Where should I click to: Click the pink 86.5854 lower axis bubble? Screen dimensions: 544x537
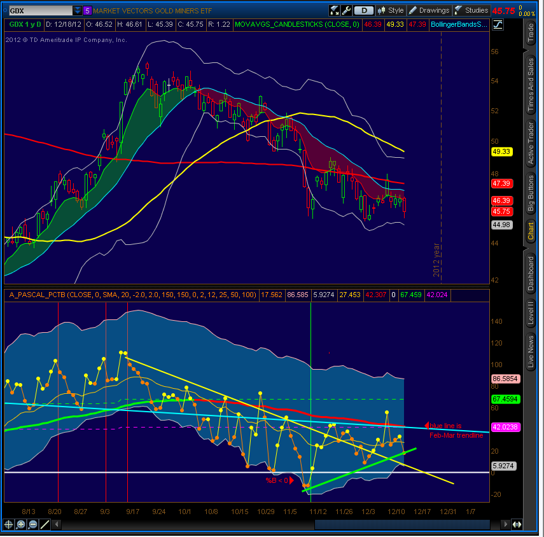click(x=505, y=379)
